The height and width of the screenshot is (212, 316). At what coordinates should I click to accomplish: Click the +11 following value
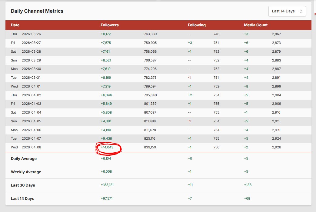(190, 185)
